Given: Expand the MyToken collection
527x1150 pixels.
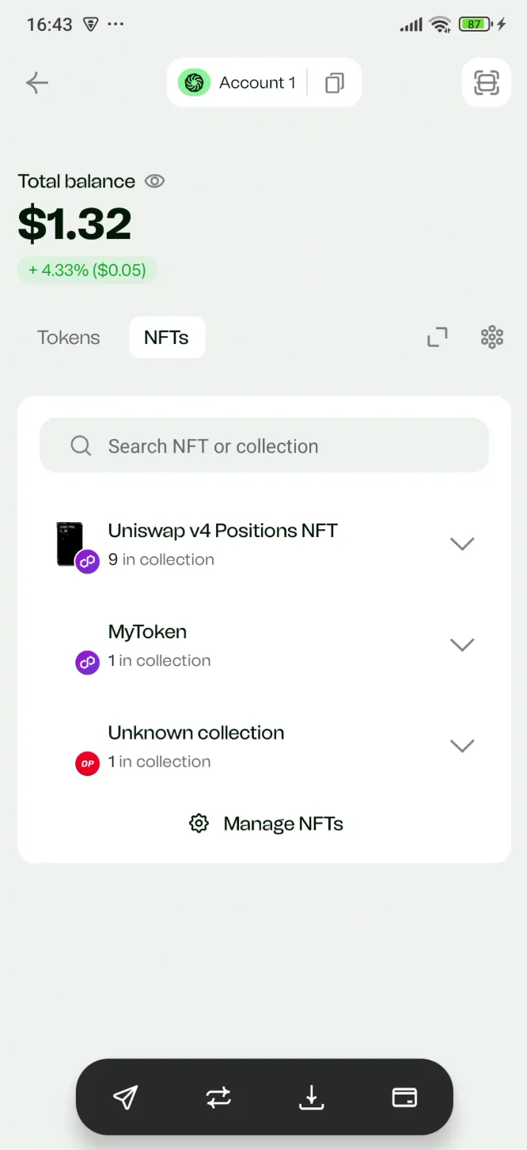Looking at the screenshot, I should coord(462,645).
